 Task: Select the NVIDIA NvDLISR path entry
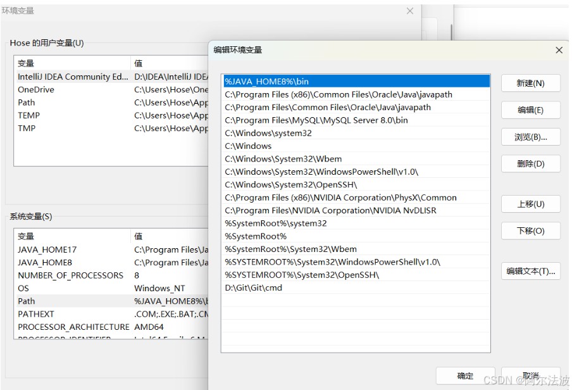tap(330, 210)
